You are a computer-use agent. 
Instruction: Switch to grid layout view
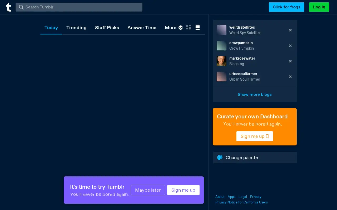pyautogui.click(x=189, y=27)
